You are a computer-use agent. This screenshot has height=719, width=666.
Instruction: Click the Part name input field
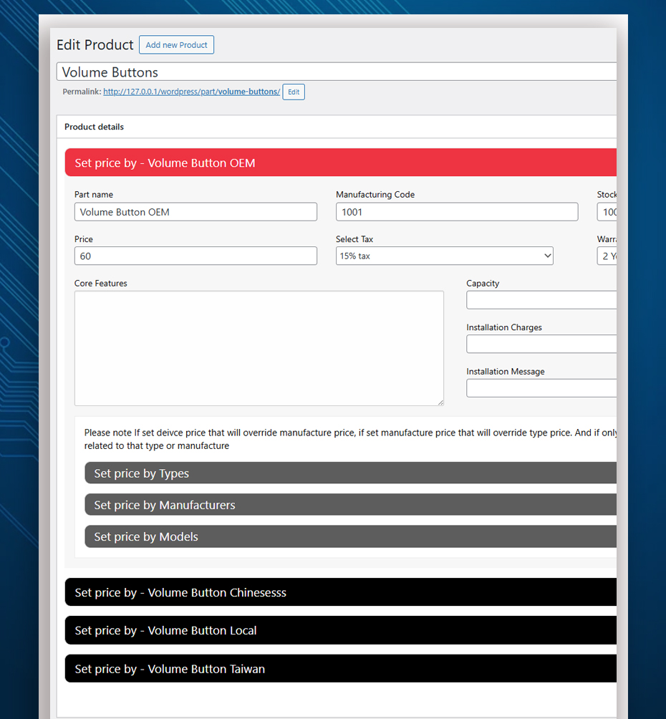pyautogui.click(x=196, y=212)
